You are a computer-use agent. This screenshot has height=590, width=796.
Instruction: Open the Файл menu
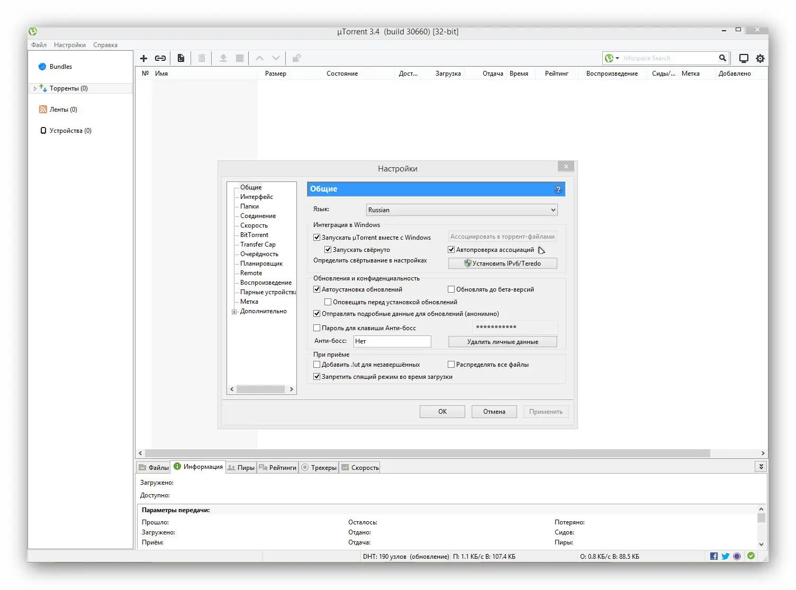point(39,45)
